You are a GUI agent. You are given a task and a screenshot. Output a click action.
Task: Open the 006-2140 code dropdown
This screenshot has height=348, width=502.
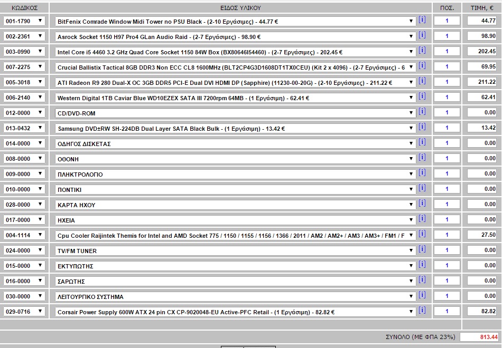(24, 98)
